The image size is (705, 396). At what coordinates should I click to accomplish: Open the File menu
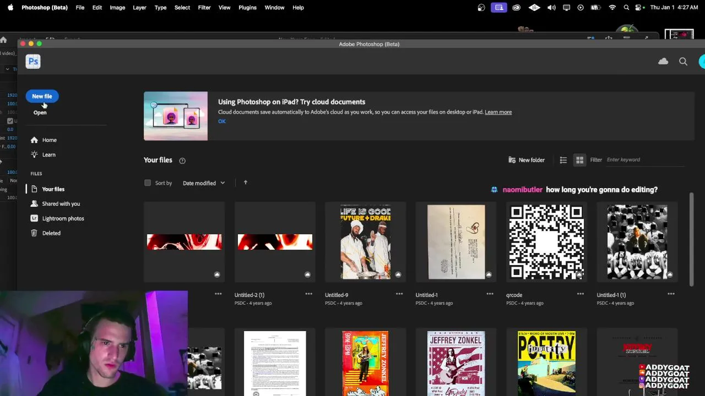coord(80,8)
